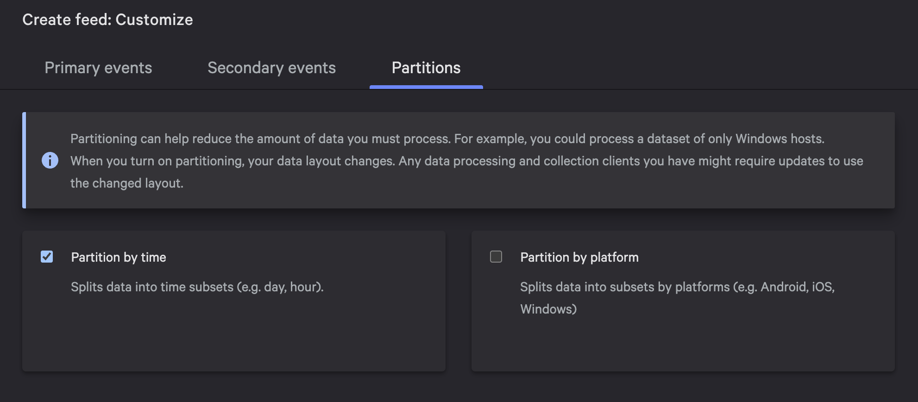Viewport: 918px width, 402px height.
Task: Click the time subsets description text
Action: tap(197, 287)
